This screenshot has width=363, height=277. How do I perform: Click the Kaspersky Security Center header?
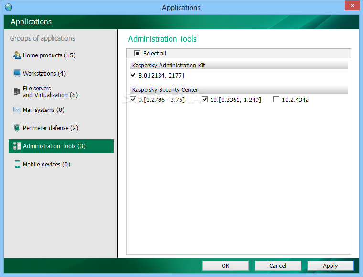pos(239,90)
